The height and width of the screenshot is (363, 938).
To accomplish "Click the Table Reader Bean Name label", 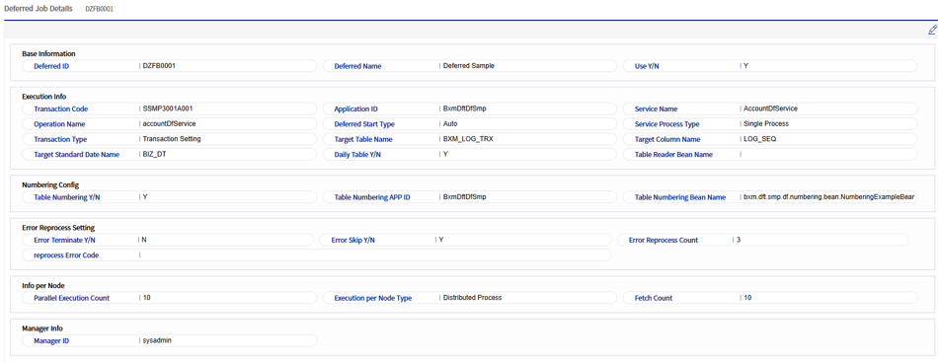I will 673,154.
